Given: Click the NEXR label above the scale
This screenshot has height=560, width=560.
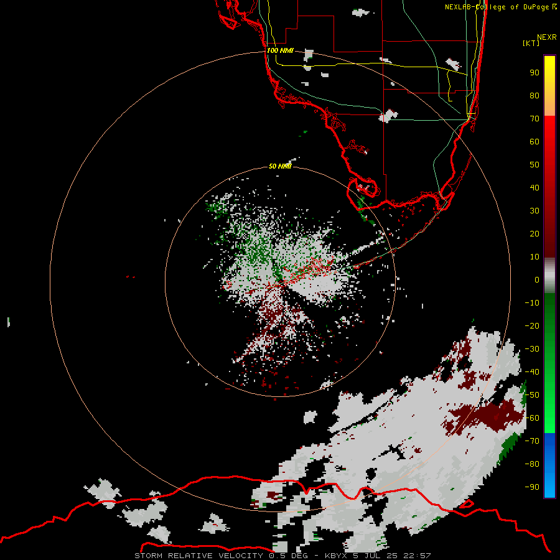Looking at the screenshot, I should [547, 37].
